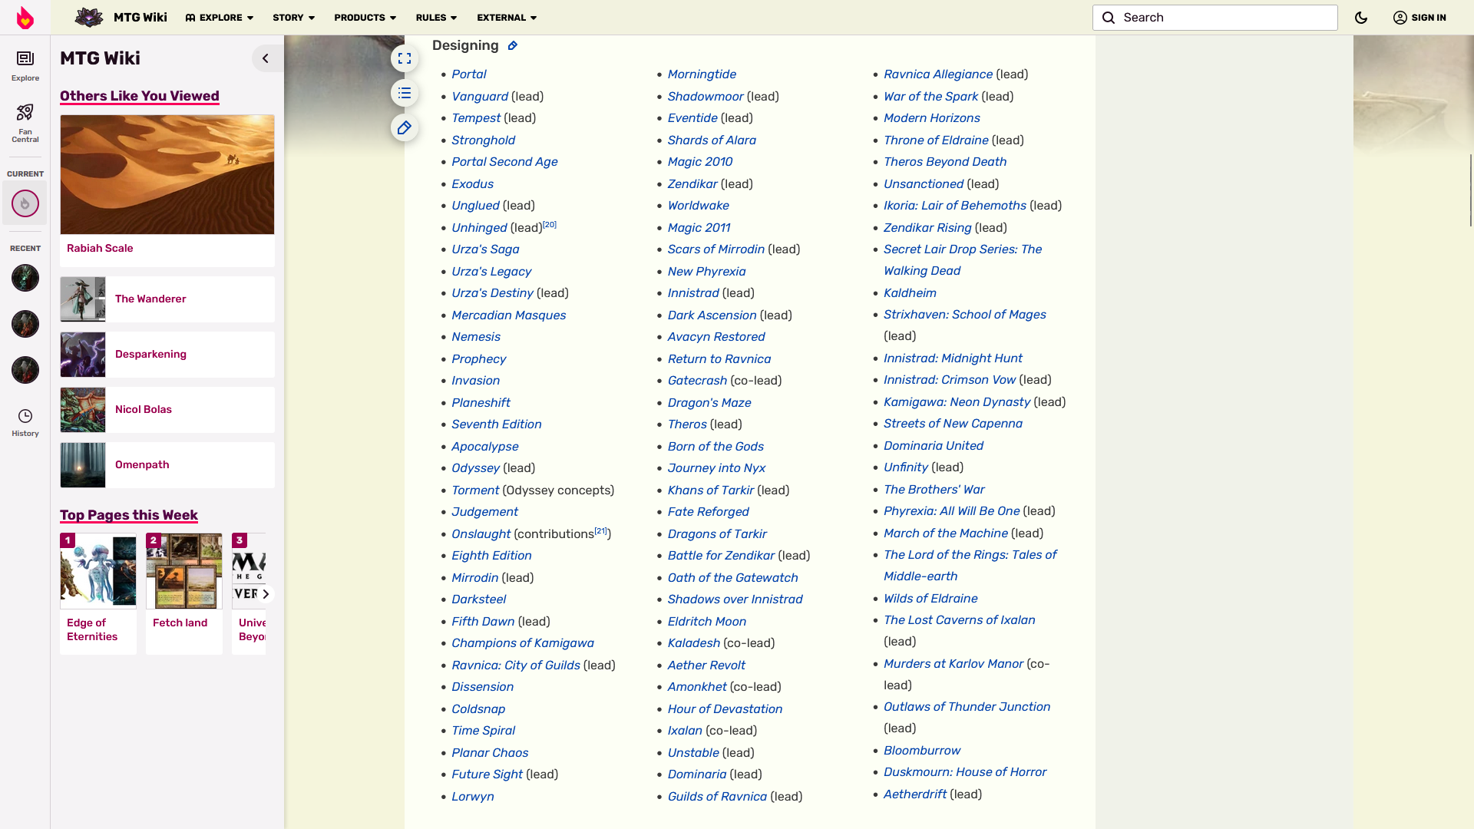1474x829 pixels.
Task: Open the Zendikar set link
Action: coord(692,184)
